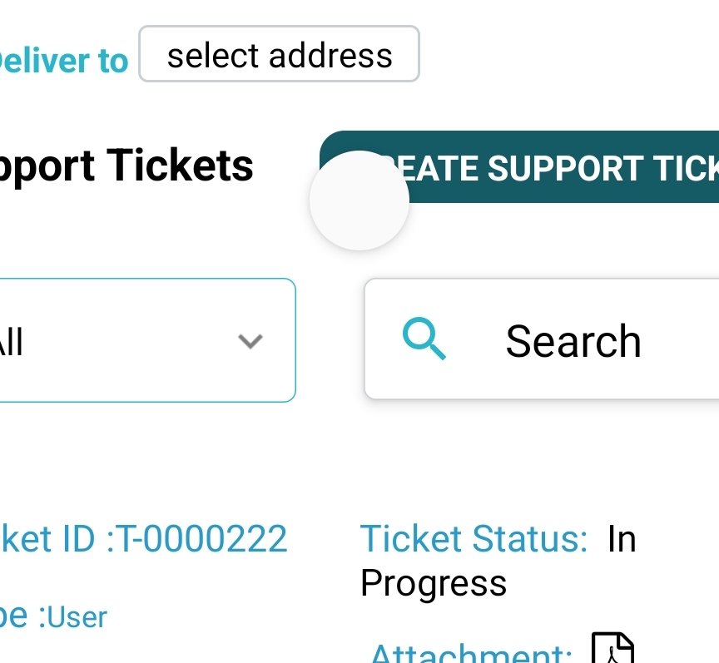
Task: Focus the Search tickets input field
Action: tap(542, 339)
